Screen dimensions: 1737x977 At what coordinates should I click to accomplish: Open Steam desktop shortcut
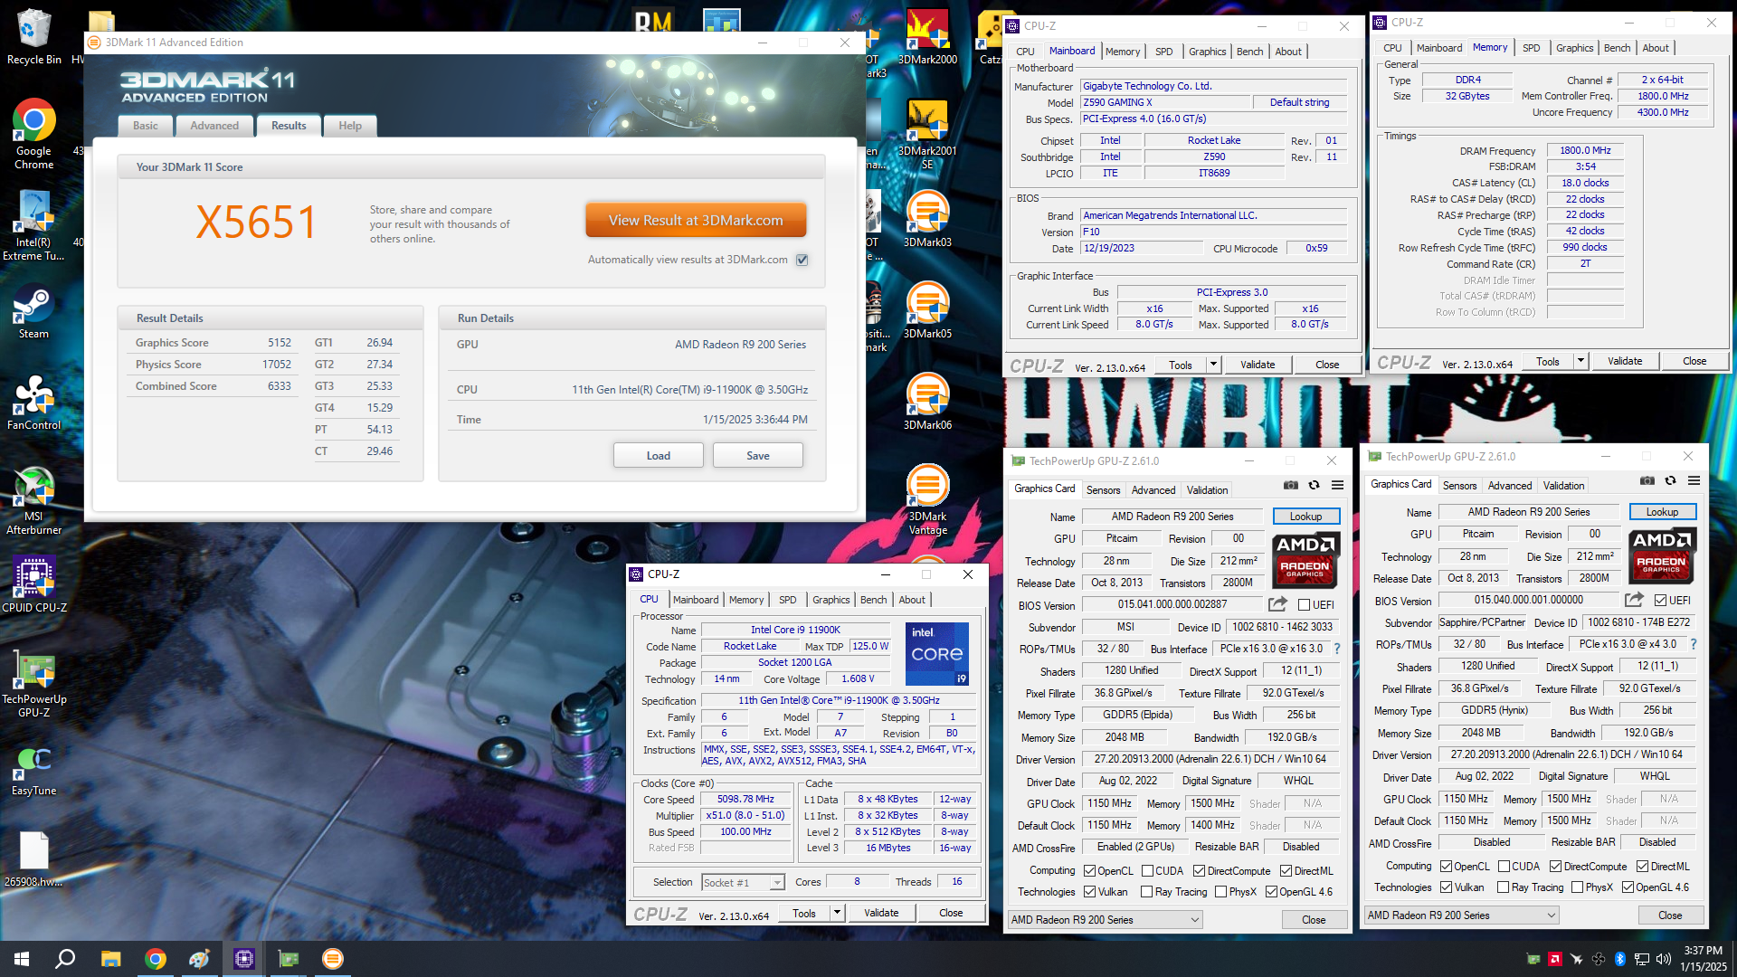[33, 312]
